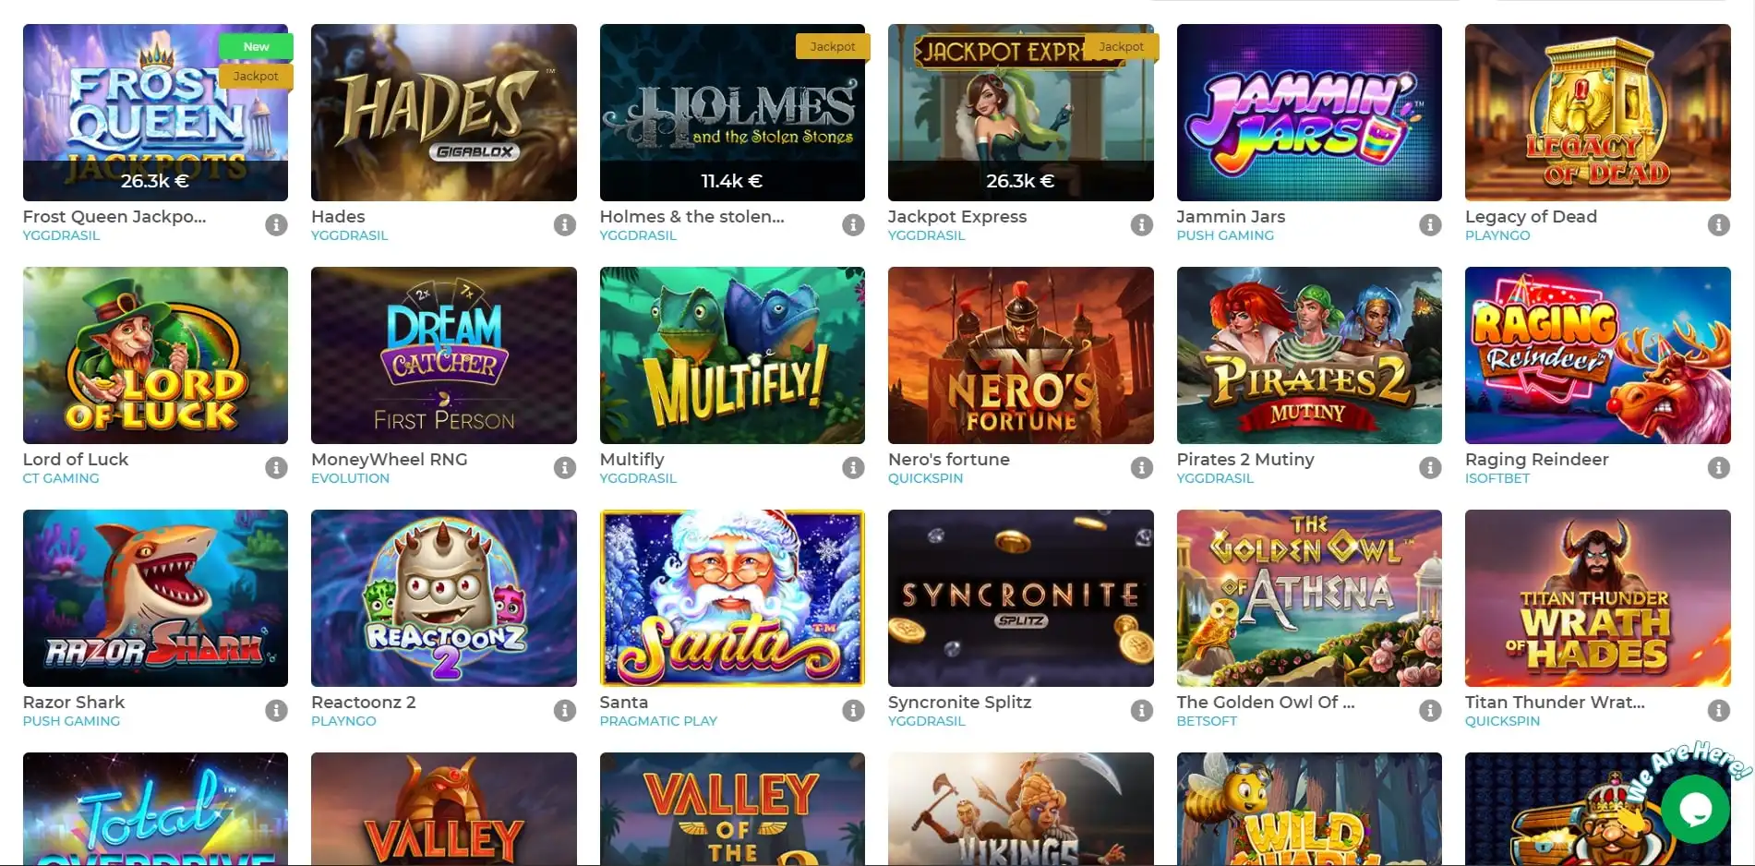Image resolution: width=1755 pixels, height=866 pixels.
Task: Open info icon for Frost Queen Jackpots
Action: coord(276,224)
